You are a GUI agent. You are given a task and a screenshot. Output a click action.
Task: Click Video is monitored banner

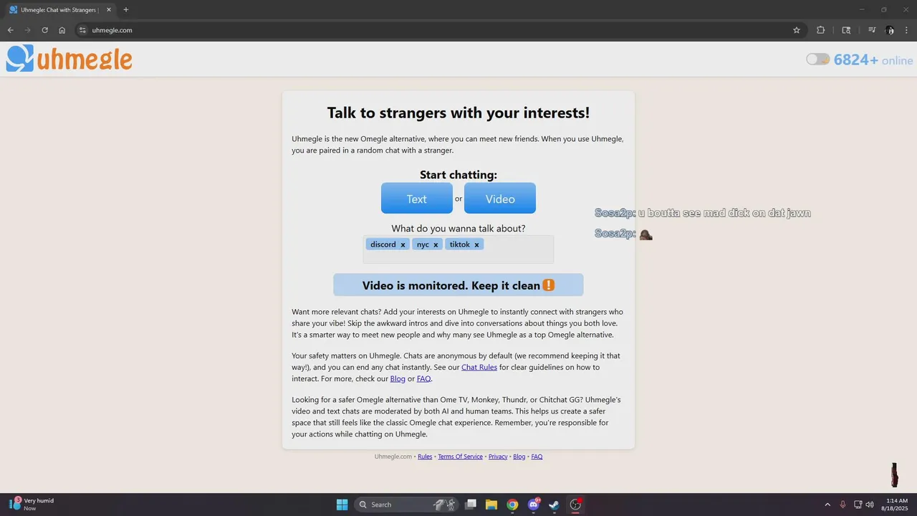(x=458, y=285)
